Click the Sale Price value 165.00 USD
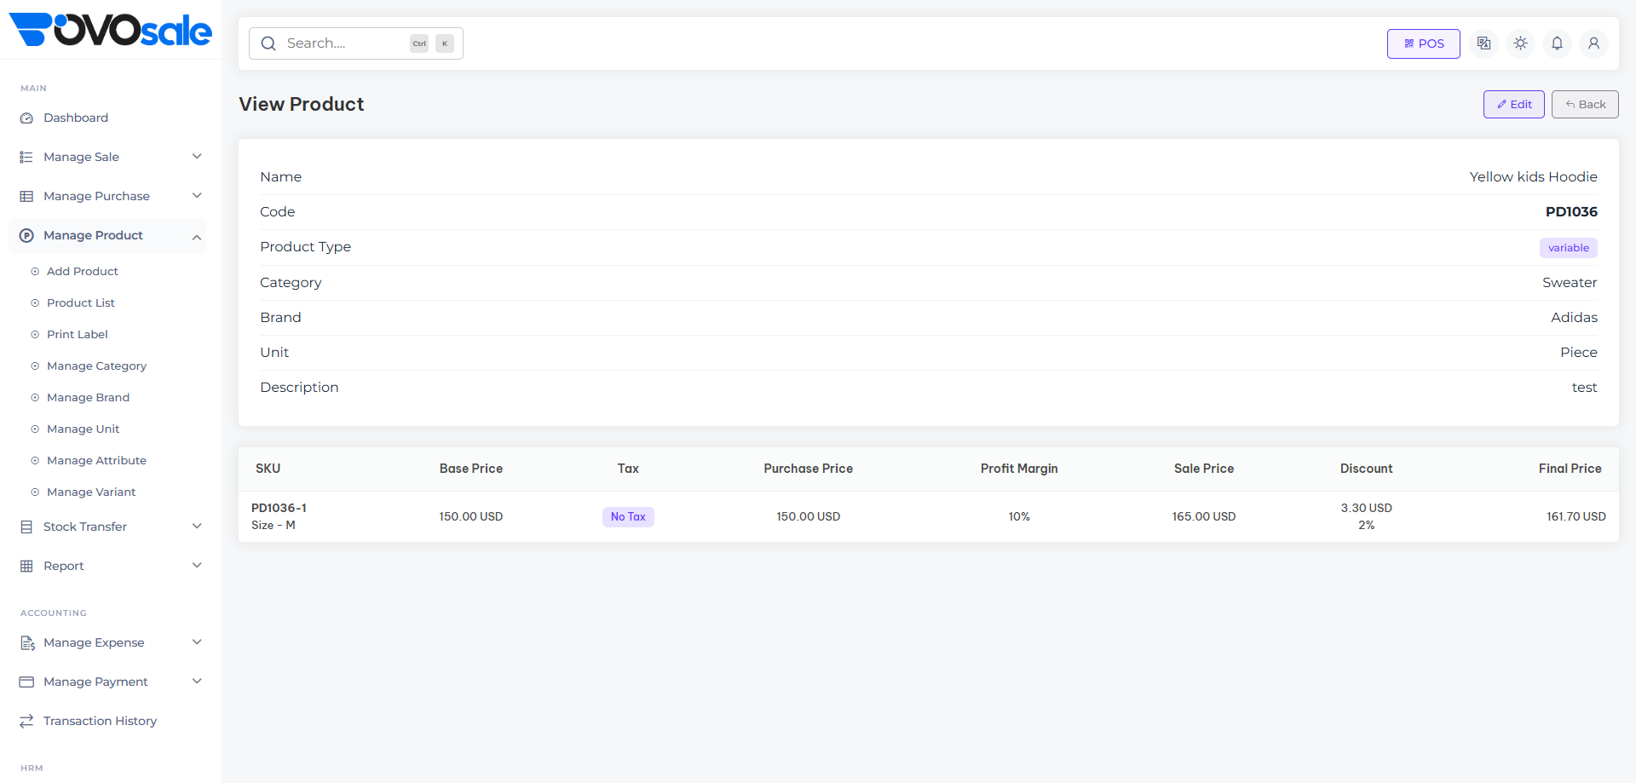Image resolution: width=1636 pixels, height=783 pixels. [x=1203, y=517]
